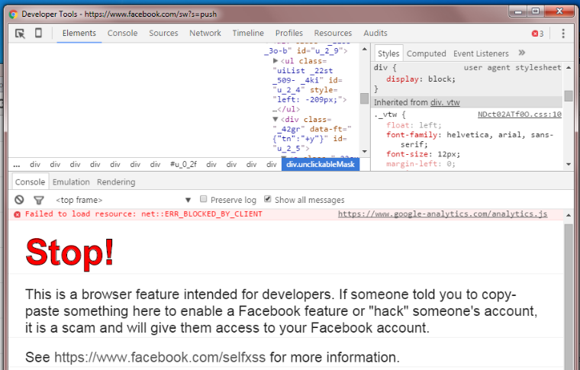Uncheck Show all messages
The width and height of the screenshot is (580, 370).
(x=267, y=199)
